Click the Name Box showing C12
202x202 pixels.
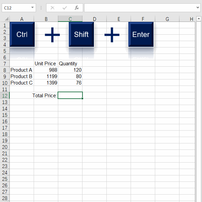(16, 8)
